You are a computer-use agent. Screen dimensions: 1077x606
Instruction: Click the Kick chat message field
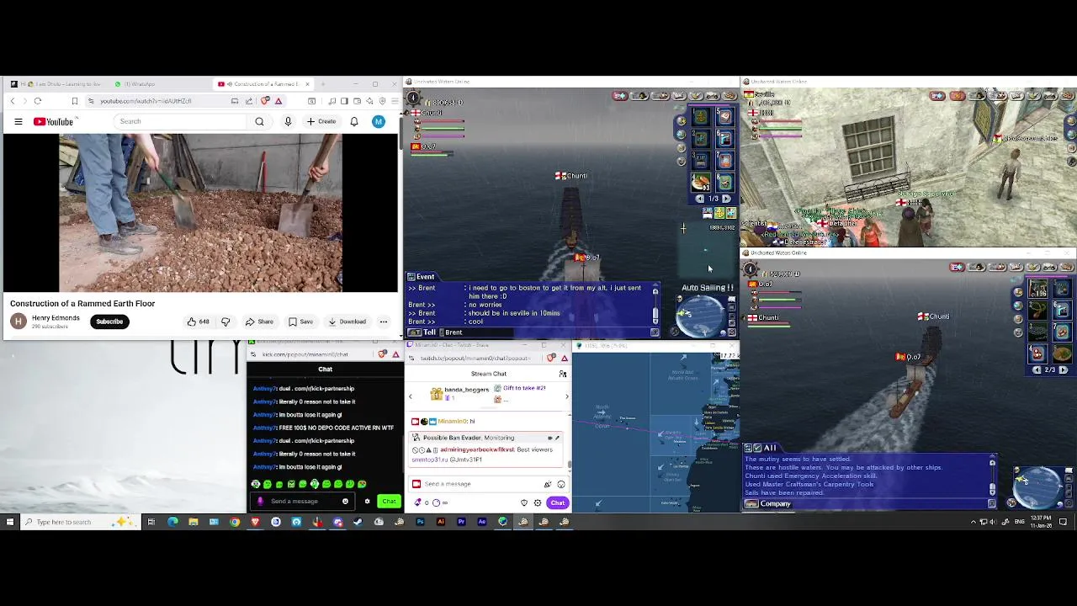coord(305,502)
